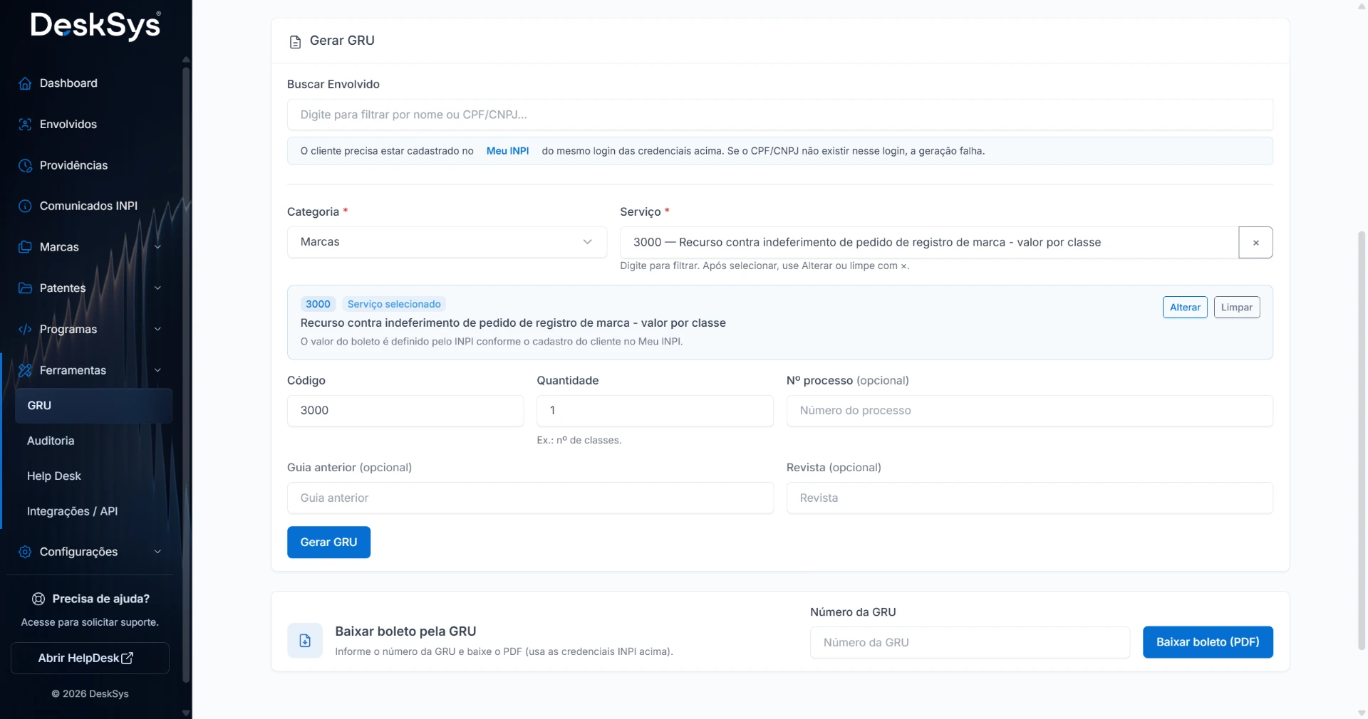This screenshot has height=719, width=1368.
Task: Open the GRU menu item
Action: click(93, 406)
